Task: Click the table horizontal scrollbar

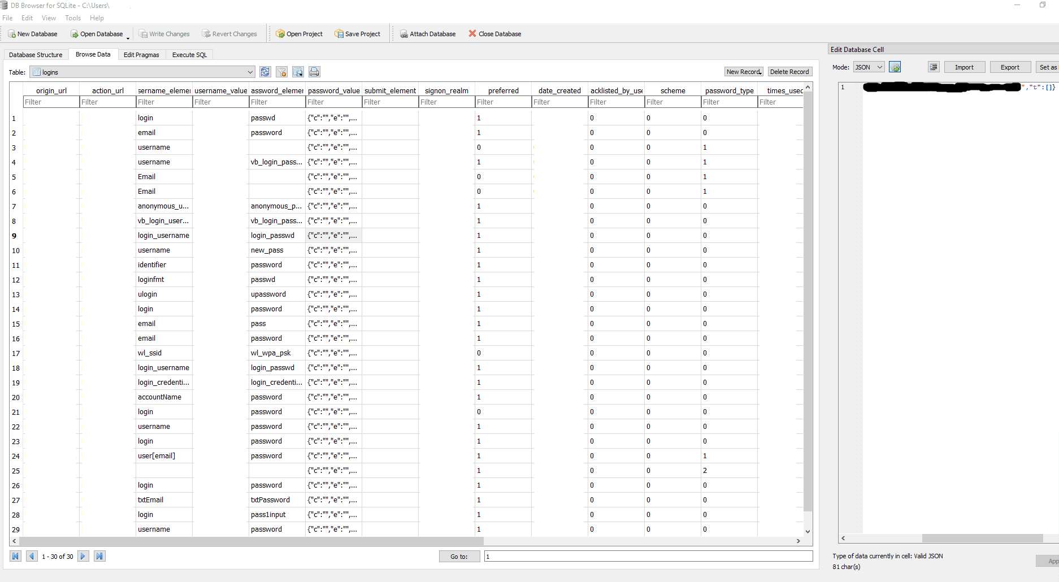Action: pos(396,541)
